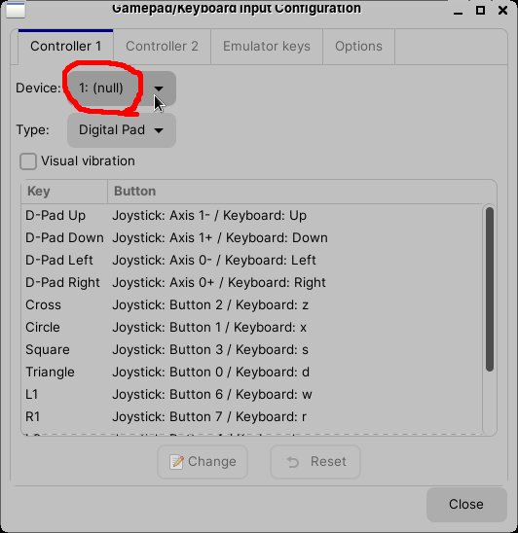Select the R1 key mapping row

coord(252,417)
